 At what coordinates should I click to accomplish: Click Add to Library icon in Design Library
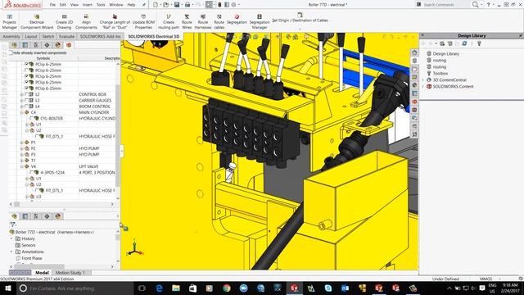point(442,43)
